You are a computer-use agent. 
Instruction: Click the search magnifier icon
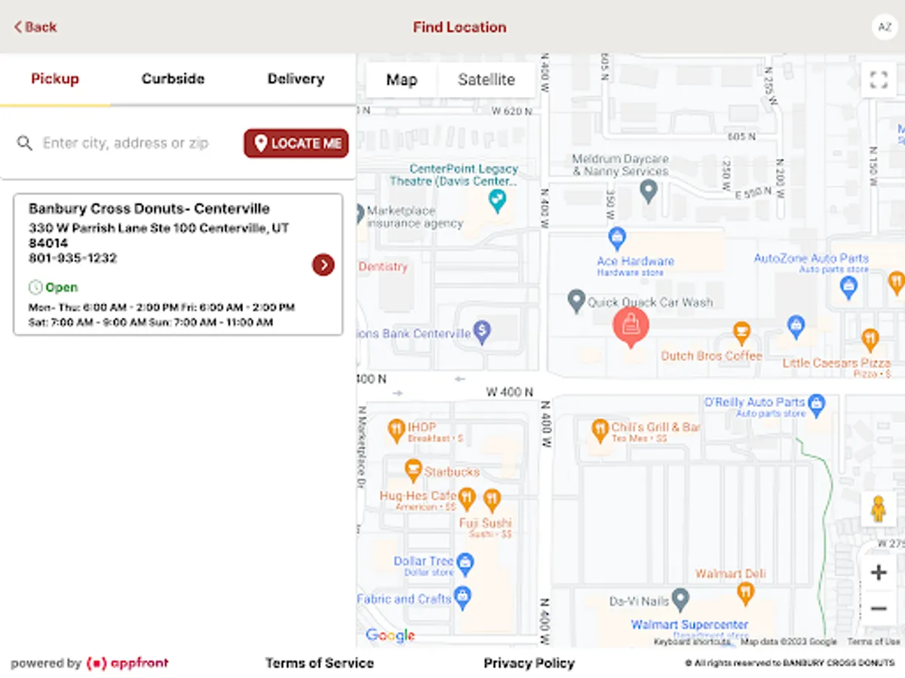pyautogui.click(x=25, y=143)
